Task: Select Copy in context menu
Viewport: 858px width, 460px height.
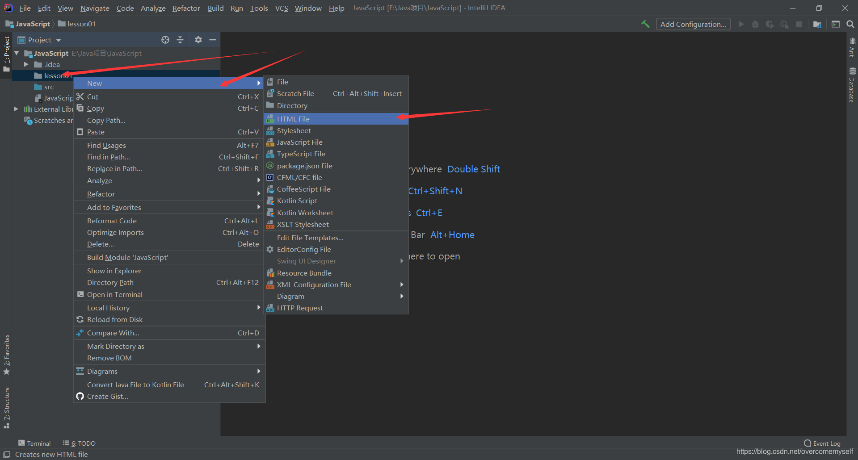Action: pyautogui.click(x=169, y=108)
